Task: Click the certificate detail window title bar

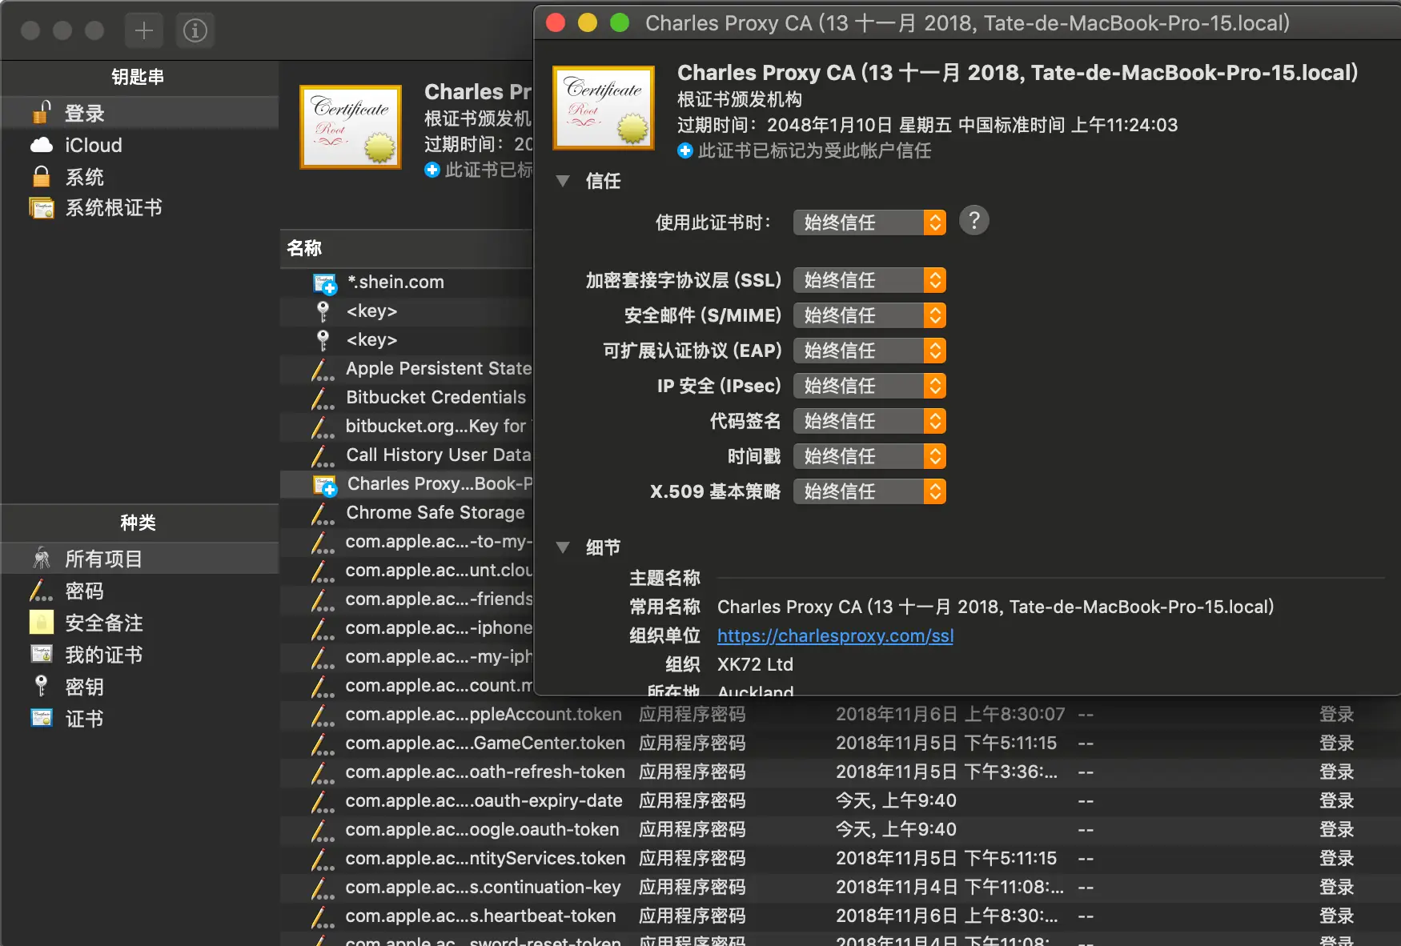Action: [968, 22]
